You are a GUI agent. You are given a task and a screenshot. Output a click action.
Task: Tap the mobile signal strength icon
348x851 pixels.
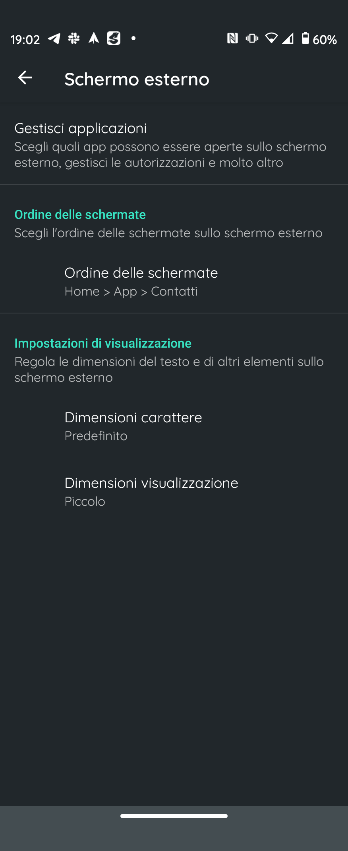pos(288,39)
